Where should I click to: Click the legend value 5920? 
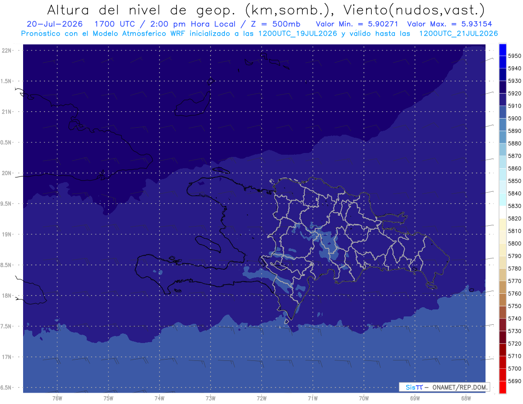pos(514,93)
